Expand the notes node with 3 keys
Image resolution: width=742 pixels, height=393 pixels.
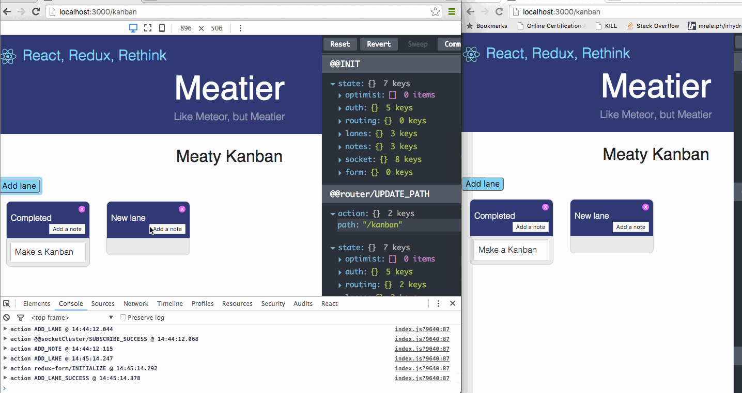click(x=340, y=146)
